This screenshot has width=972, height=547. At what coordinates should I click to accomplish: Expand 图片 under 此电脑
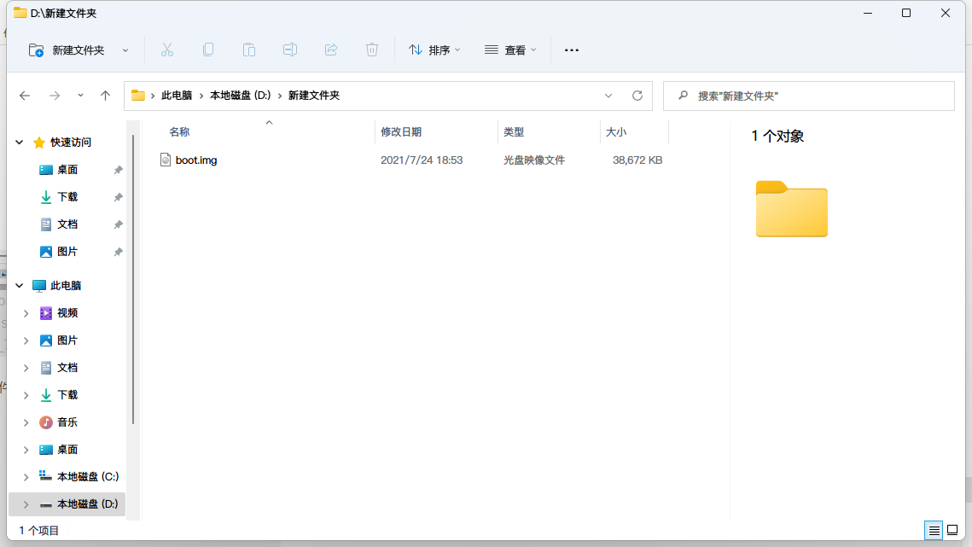(26, 340)
